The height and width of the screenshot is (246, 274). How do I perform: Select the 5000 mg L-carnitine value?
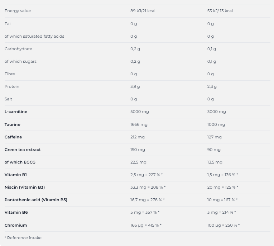click(139, 112)
